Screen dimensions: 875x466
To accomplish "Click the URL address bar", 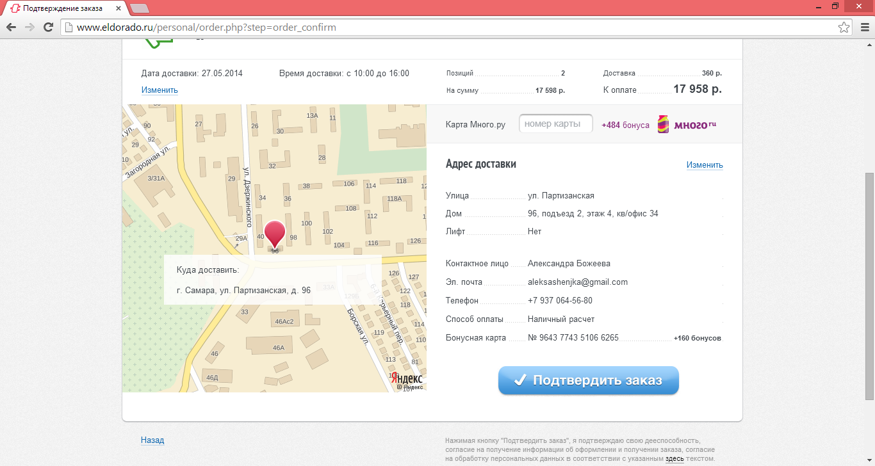I will (x=448, y=28).
